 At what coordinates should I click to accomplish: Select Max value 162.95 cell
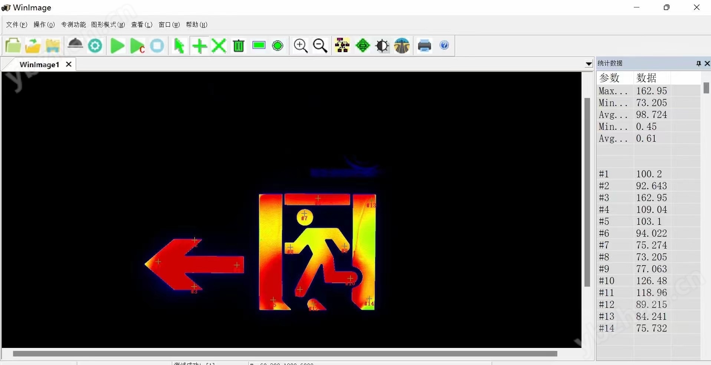coord(652,91)
